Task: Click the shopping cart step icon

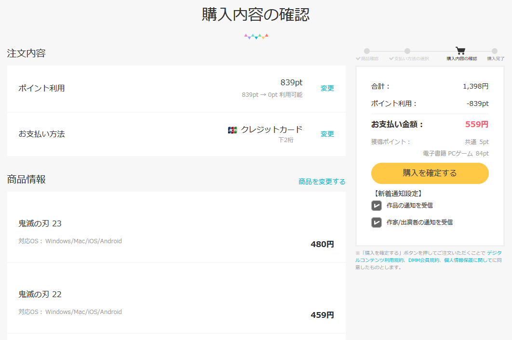Action: pyautogui.click(x=460, y=51)
